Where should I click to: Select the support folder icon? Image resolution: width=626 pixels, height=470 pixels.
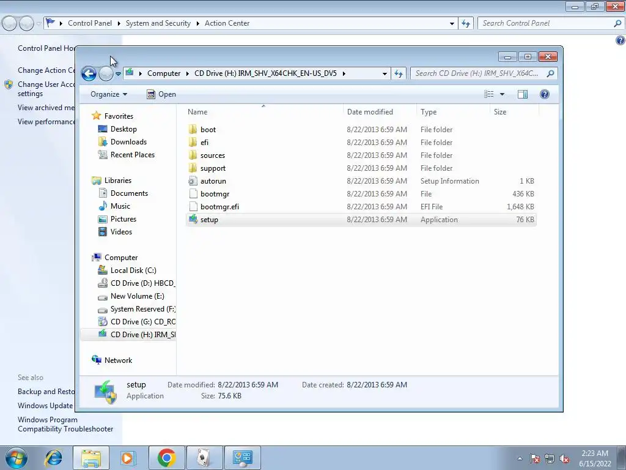pyautogui.click(x=193, y=168)
